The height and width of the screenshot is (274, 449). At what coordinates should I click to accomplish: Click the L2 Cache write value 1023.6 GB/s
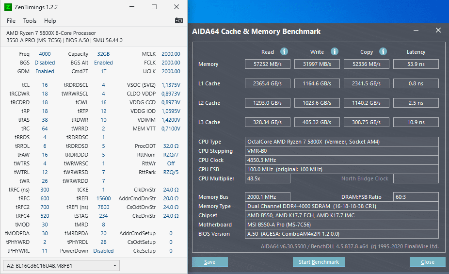[x=317, y=103]
